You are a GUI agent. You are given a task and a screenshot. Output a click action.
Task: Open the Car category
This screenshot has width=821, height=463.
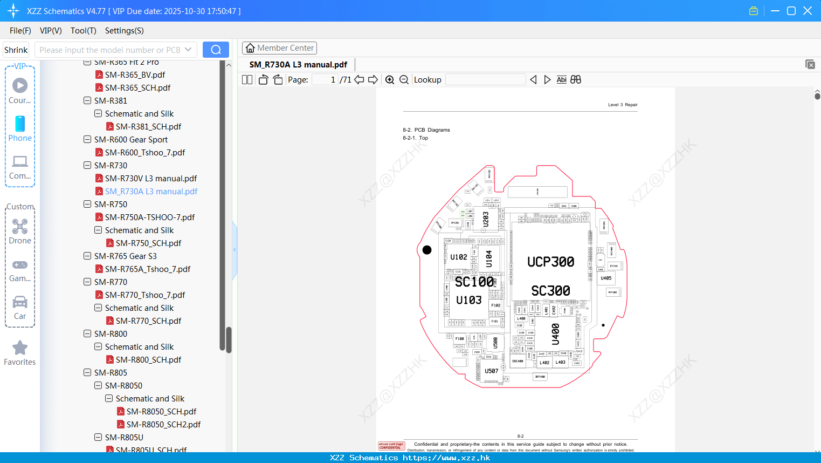click(x=20, y=308)
